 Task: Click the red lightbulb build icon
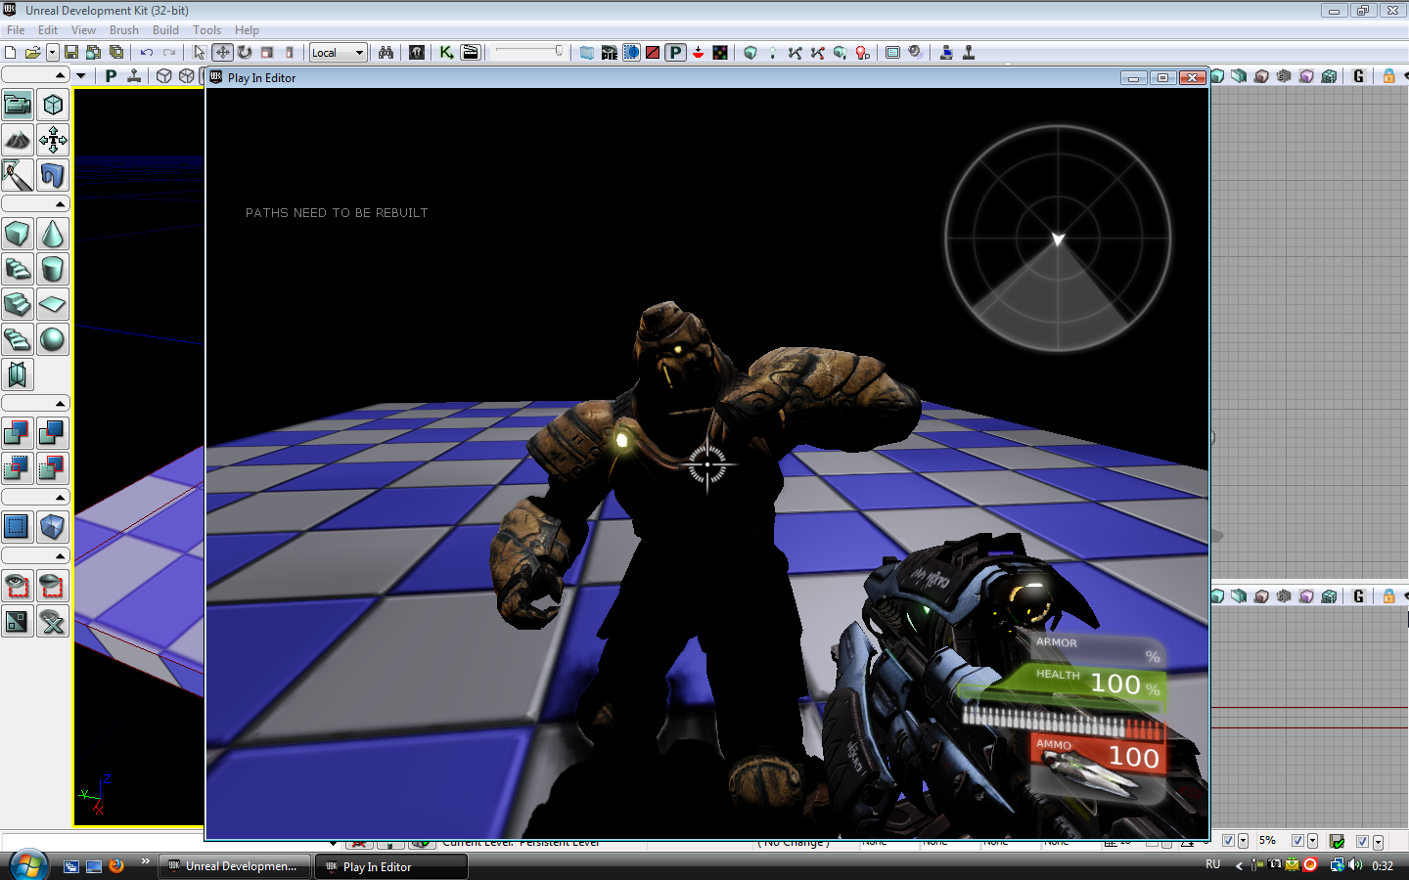coord(863,53)
